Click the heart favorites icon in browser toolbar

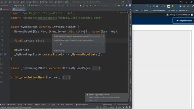[164, 6]
